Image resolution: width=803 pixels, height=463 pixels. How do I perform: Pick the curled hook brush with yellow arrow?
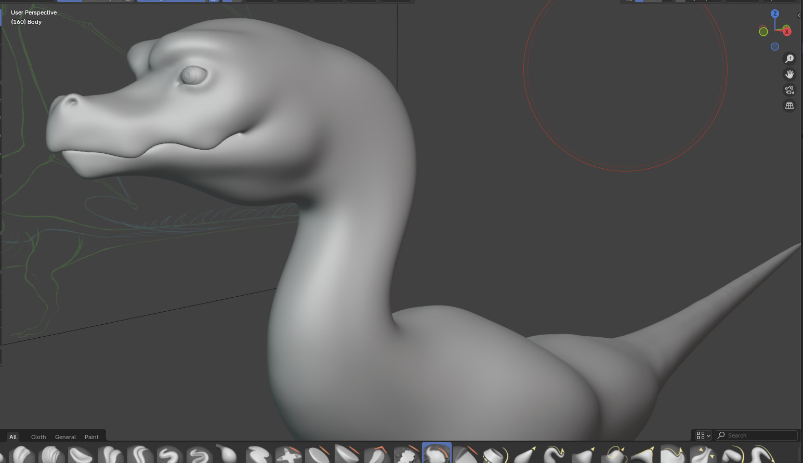[x=555, y=454]
